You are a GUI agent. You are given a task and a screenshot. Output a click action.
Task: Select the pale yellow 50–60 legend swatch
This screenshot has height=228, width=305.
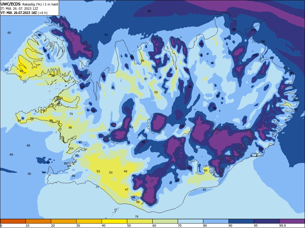pyautogui.click(x=140, y=221)
